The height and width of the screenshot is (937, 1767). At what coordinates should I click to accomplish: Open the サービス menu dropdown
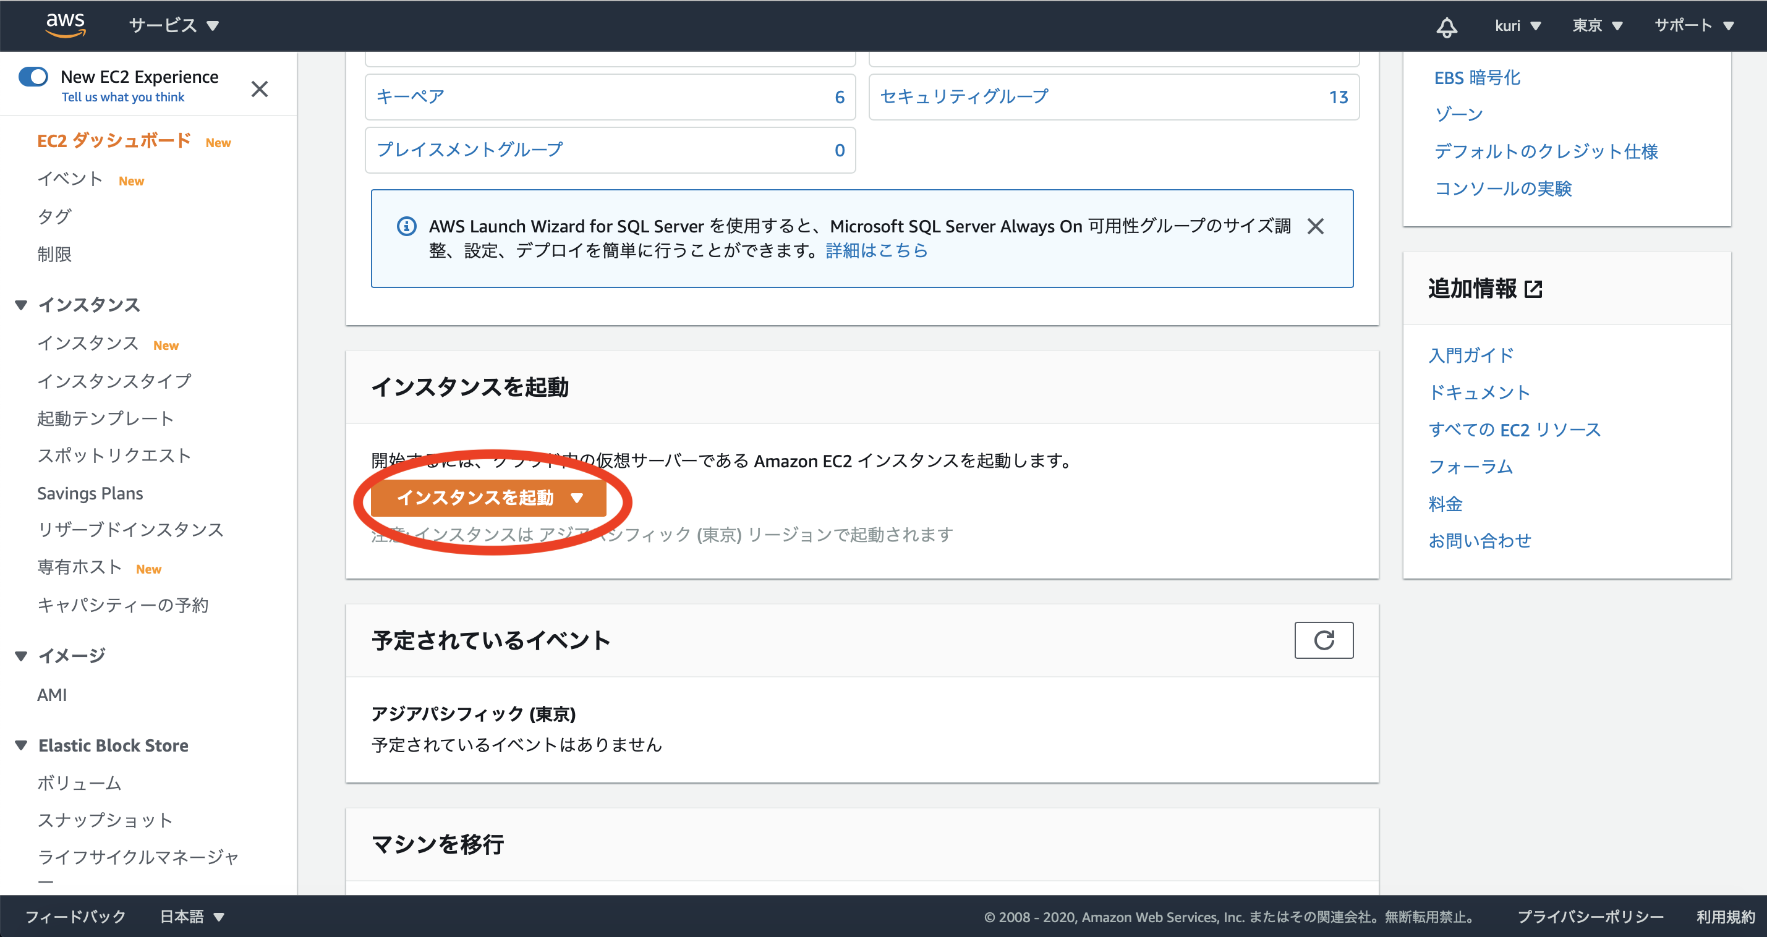pyautogui.click(x=174, y=25)
